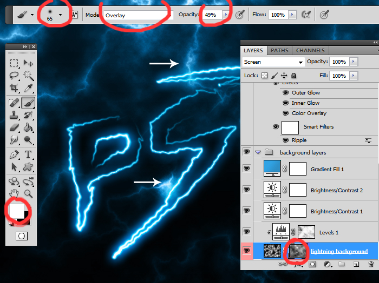Select the Rectangular Marquee tool

14,63
